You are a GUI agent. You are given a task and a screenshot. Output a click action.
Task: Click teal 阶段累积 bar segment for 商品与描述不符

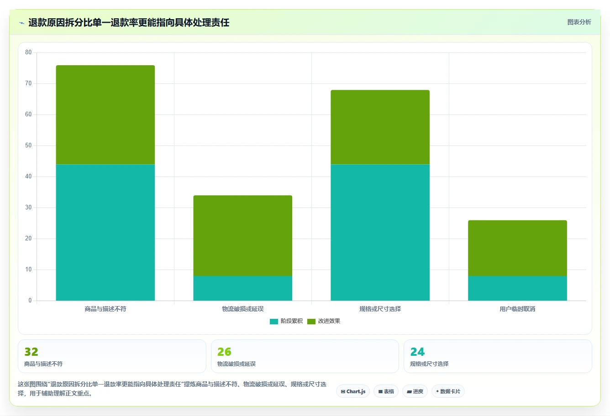click(105, 232)
